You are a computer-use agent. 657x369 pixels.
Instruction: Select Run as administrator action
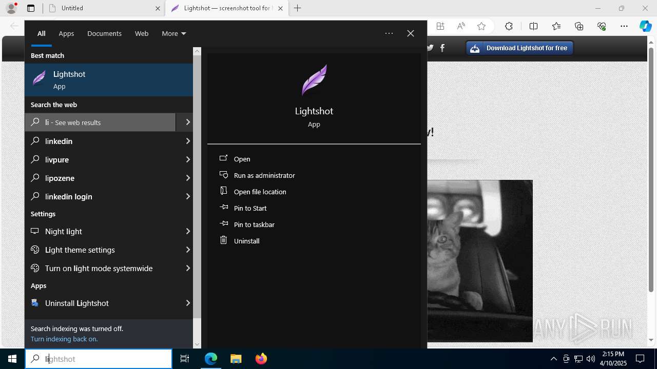tap(264, 175)
